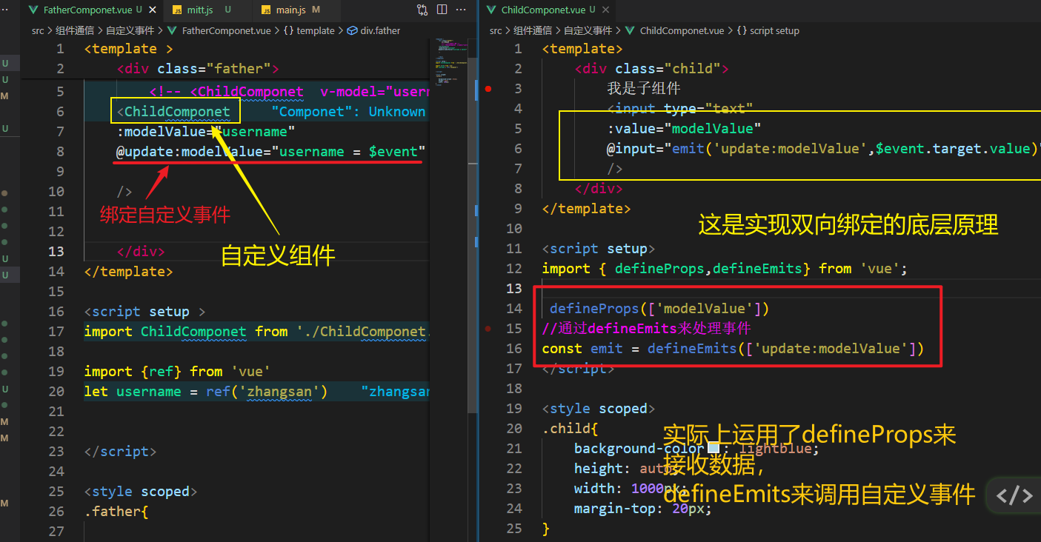Screen dimensions: 1041x542
Task: Open the lightblue color swatch picker
Action: pos(714,449)
